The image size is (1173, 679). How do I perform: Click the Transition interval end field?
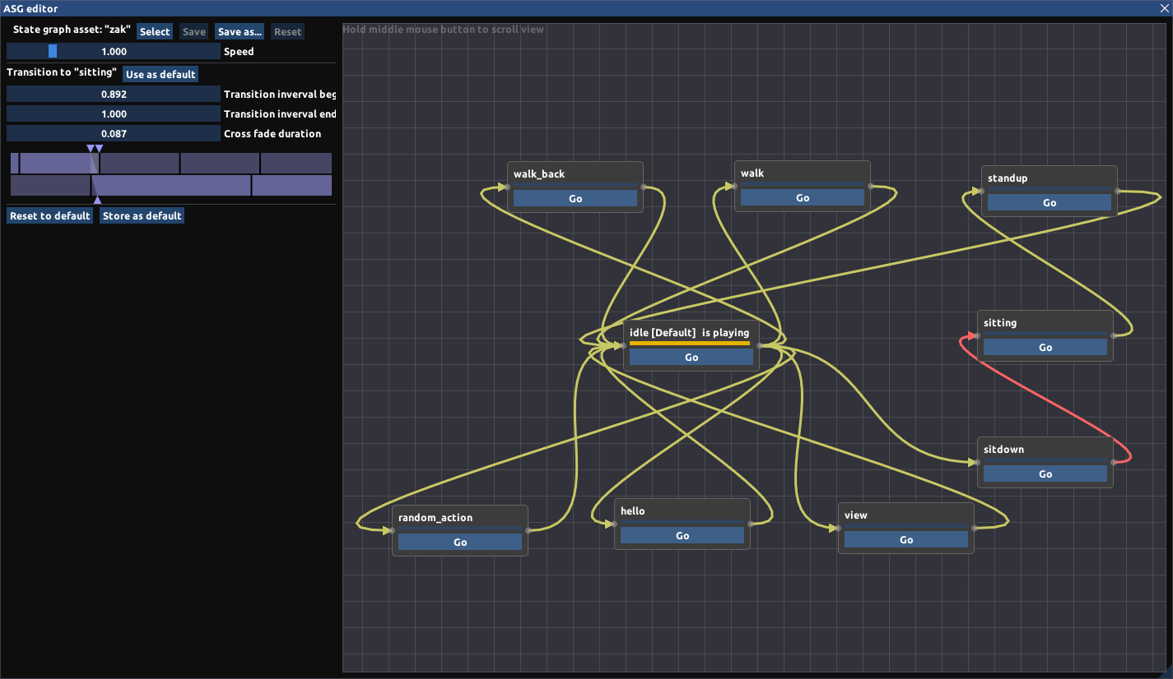(114, 113)
